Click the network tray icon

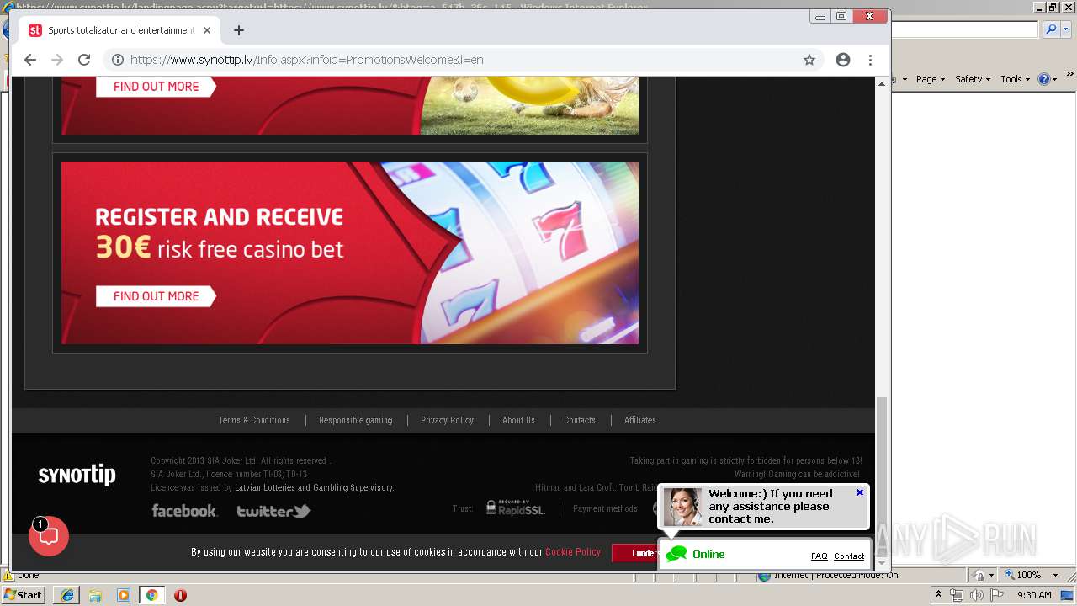957,595
